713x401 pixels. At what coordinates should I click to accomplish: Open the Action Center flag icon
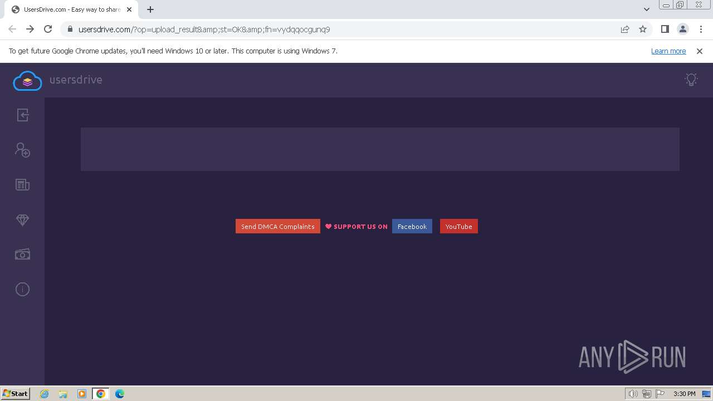point(660,394)
